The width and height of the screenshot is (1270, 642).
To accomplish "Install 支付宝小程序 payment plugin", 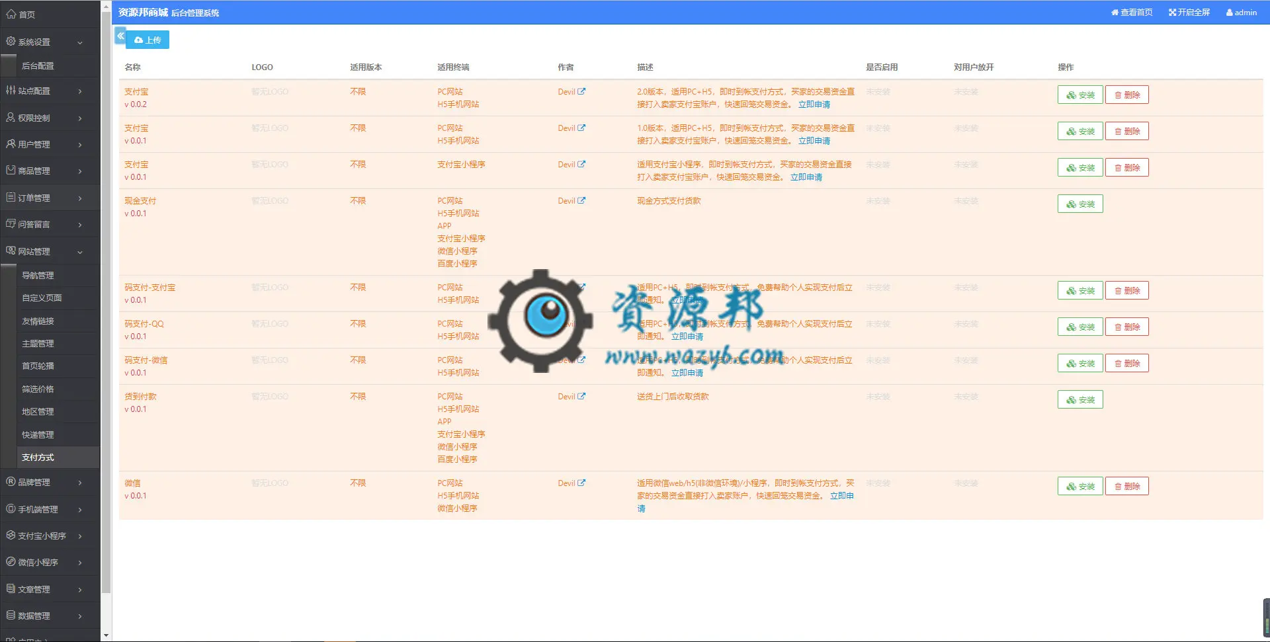I will pyautogui.click(x=1080, y=167).
